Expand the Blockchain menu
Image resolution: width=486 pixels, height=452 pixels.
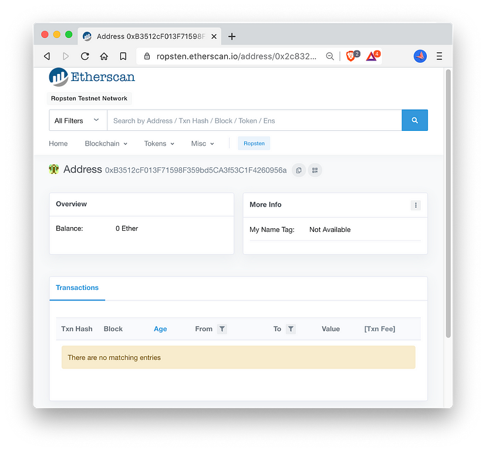pos(106,144)
